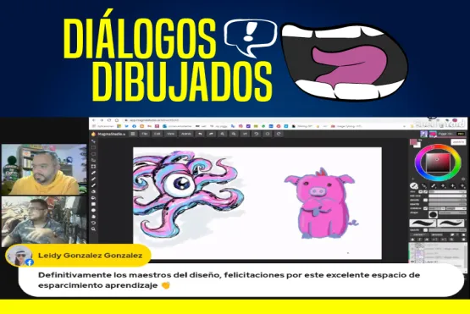The height and width of the screenshot is (314, 470).
Task: Open the View menu
Action: click(x=170, y=134)
